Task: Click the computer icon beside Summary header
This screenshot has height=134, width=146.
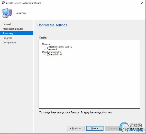Action: pyautogui.click(x=7, y=13)
